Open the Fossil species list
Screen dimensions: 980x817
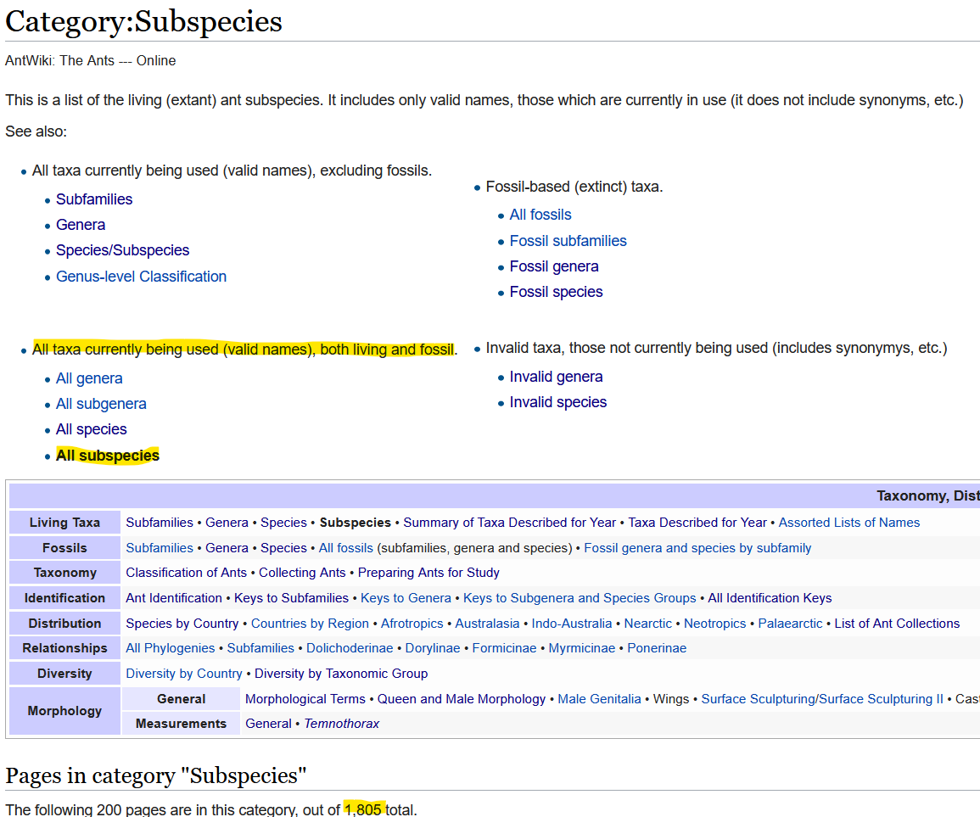pos(556,292)
